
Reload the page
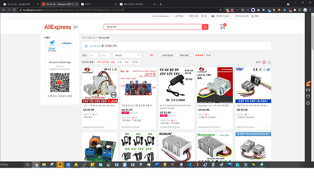pos(14,10)
